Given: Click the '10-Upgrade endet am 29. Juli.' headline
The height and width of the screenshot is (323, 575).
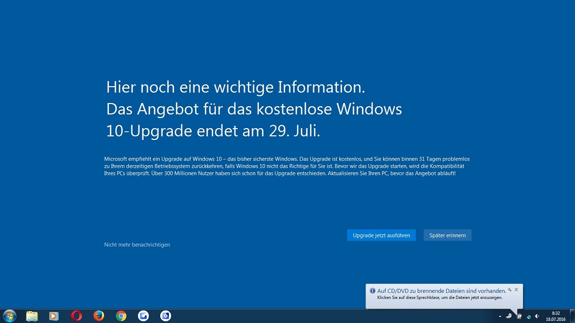Looking at the screenshot, I should coord(213,131).
